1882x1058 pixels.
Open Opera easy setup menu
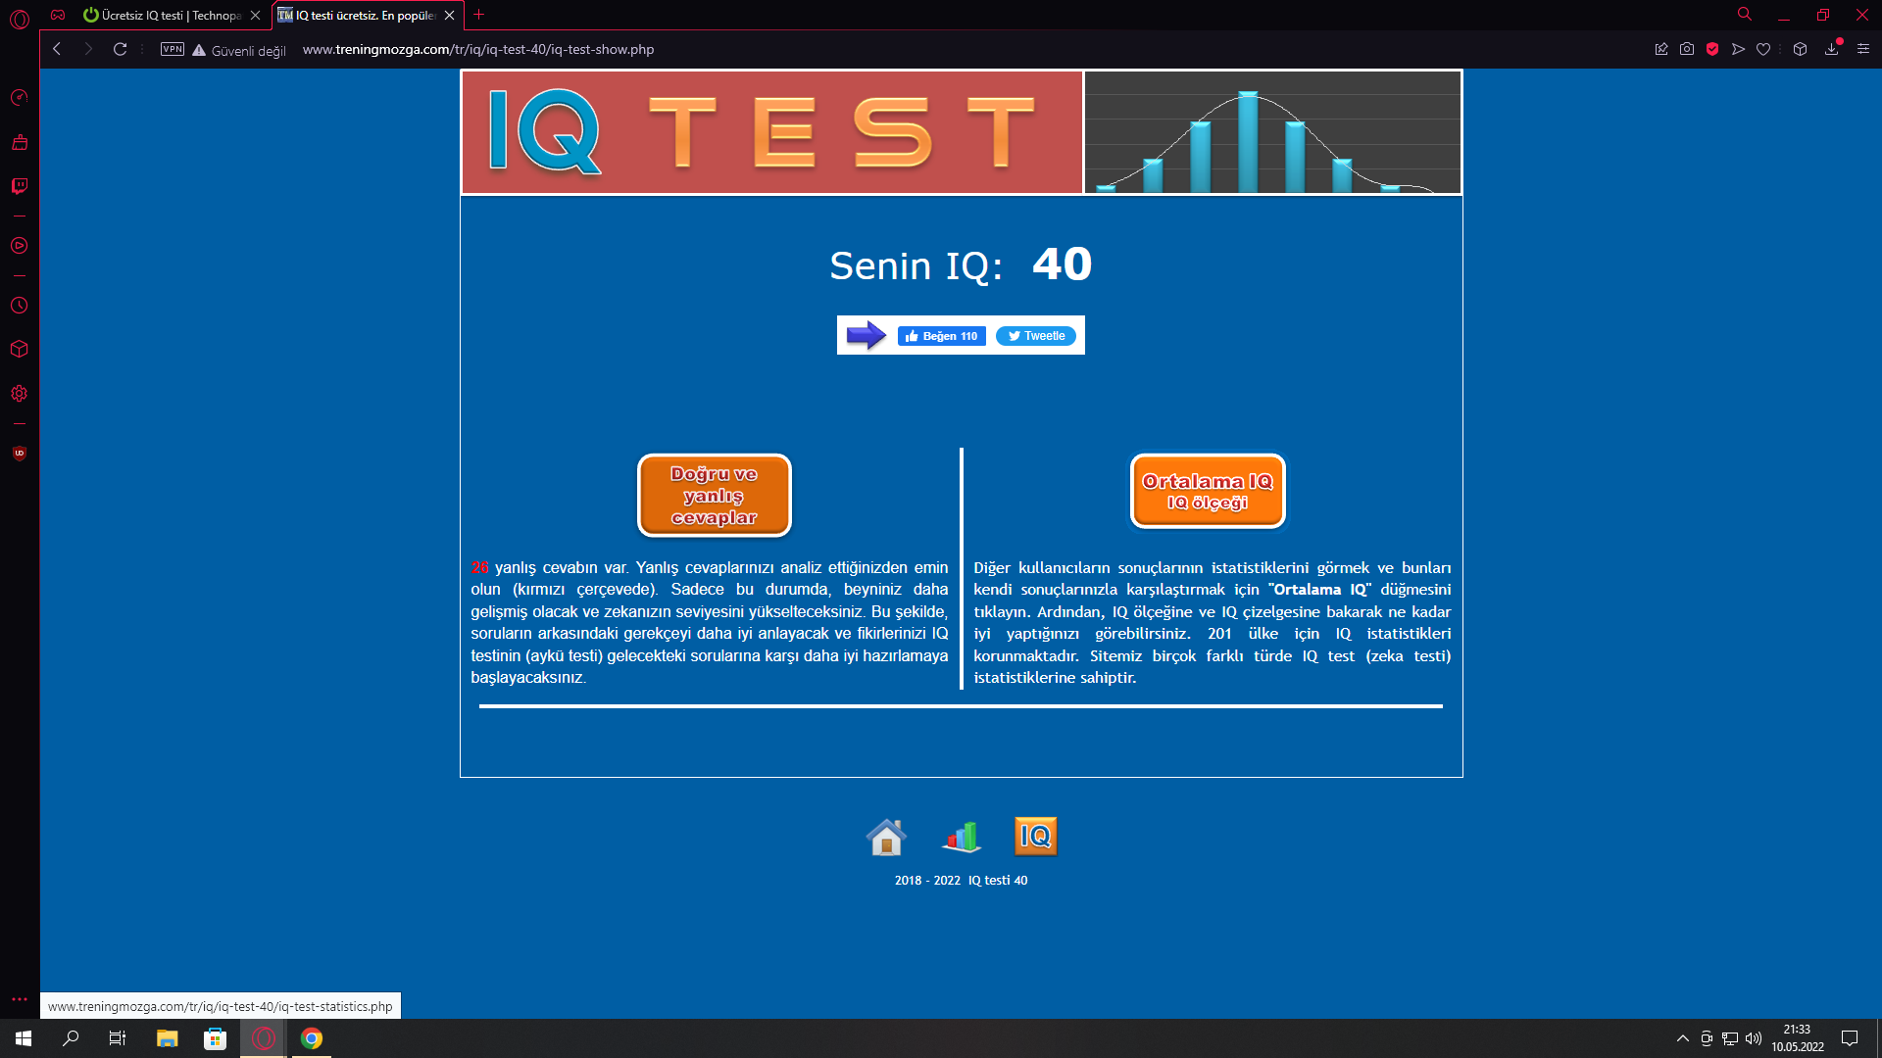tap(1863, 49)
